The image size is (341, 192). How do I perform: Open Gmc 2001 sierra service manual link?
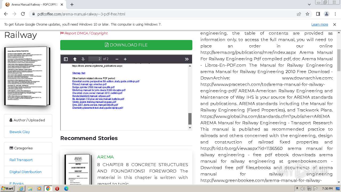(95, 105)
